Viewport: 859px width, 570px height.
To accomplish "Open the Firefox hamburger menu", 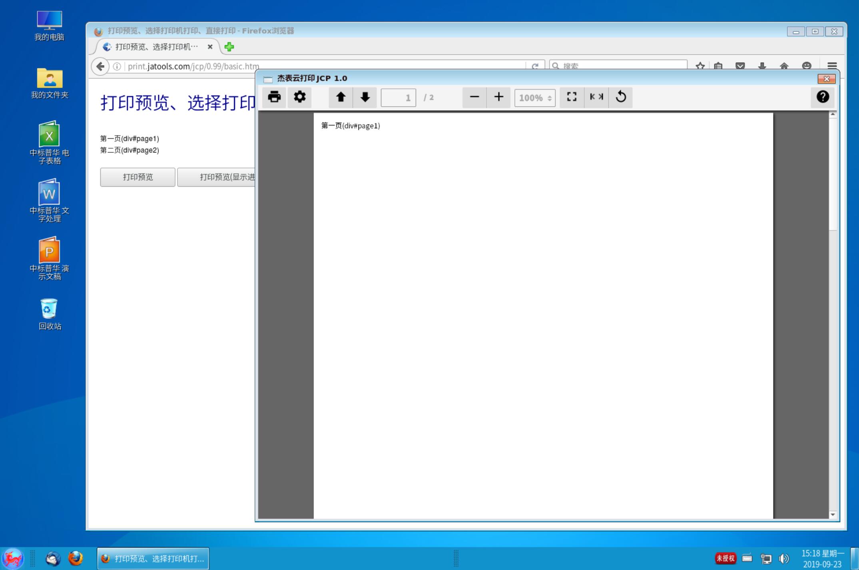I will coord(832,66).
